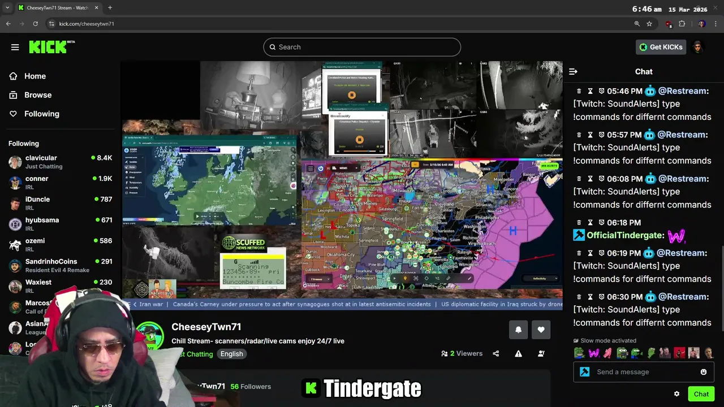Click browser back arrow

[8, 24]
